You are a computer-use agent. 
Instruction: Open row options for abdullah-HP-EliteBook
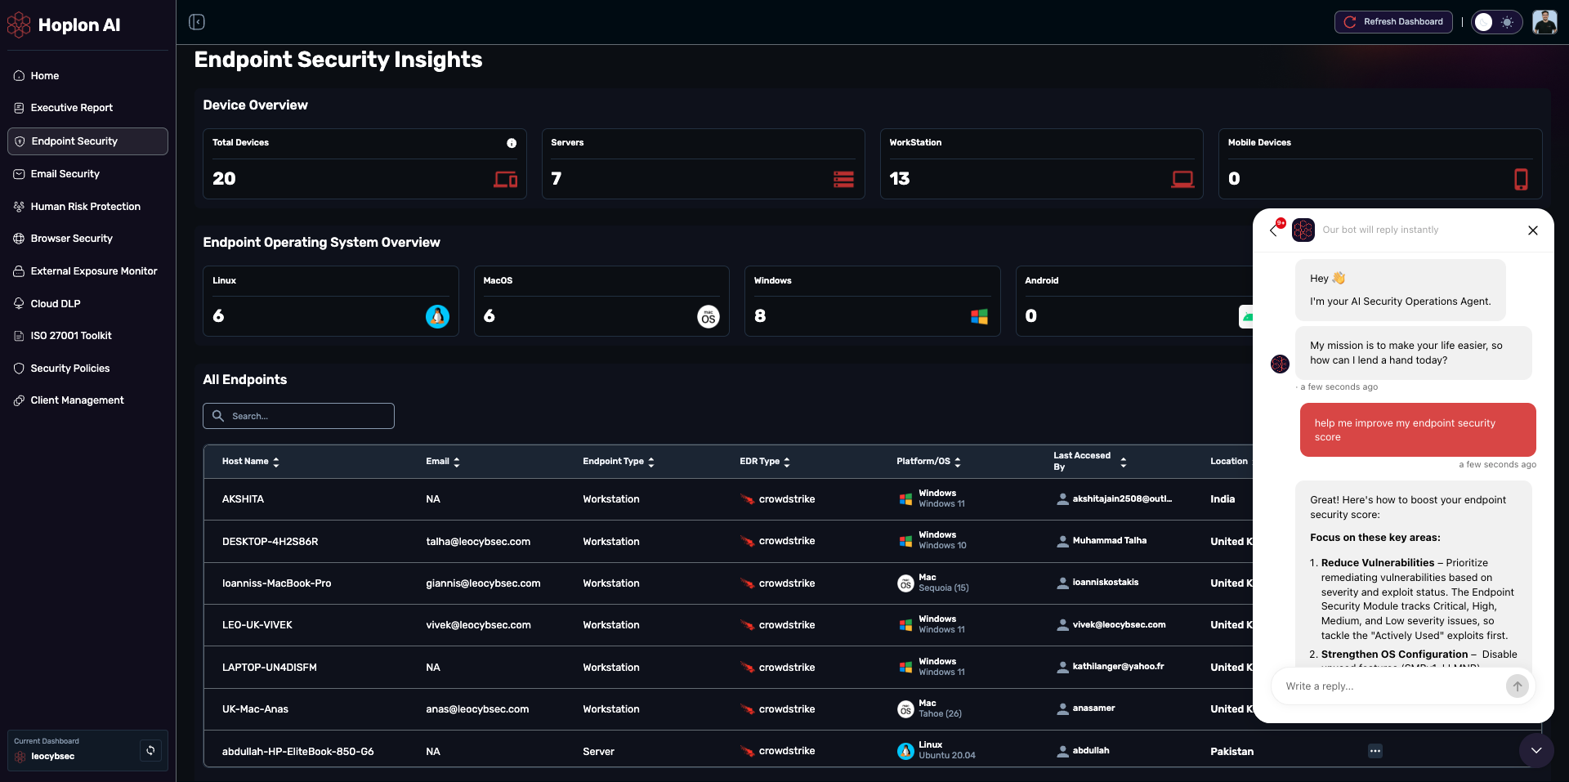click(1375, 751)
